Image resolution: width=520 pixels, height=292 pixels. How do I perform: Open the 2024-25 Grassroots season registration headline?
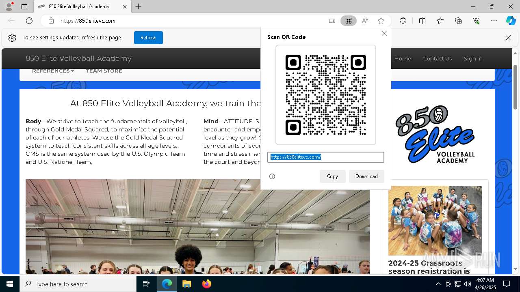pyautogui.click(x=429, y=267)
